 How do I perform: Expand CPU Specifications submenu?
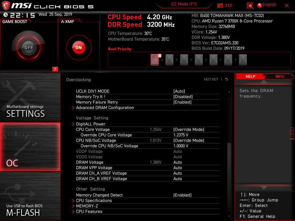coord(94,201)
